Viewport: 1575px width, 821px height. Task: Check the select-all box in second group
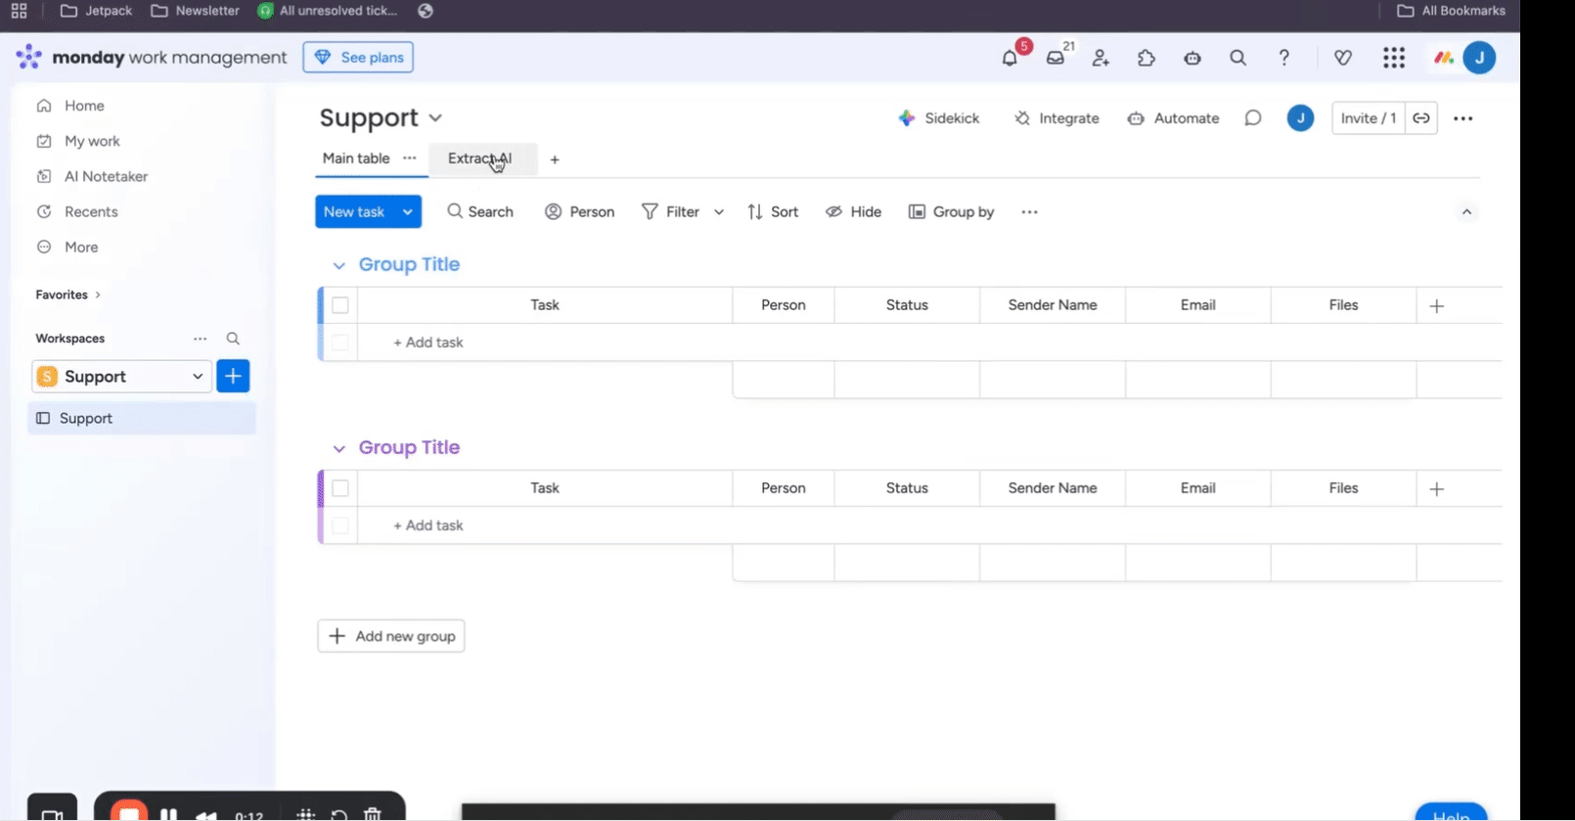340,488
